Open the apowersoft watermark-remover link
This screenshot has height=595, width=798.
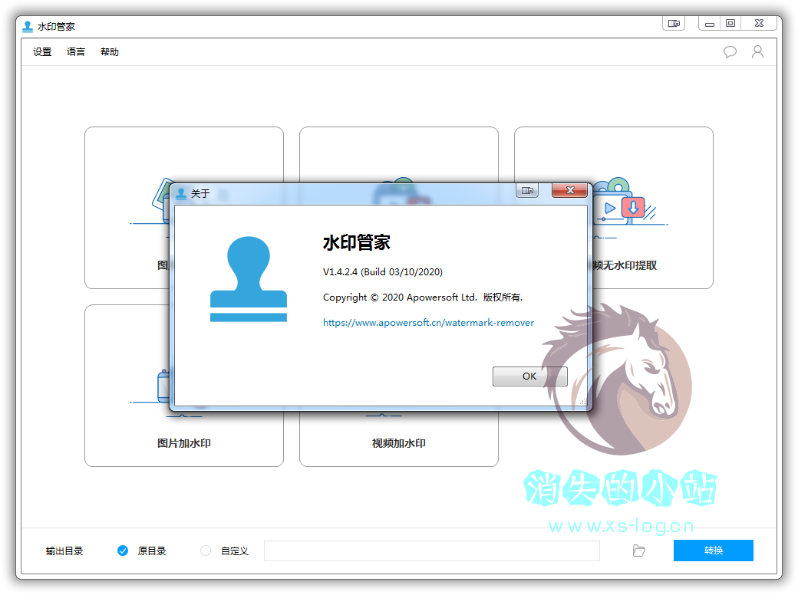[428, 322]
